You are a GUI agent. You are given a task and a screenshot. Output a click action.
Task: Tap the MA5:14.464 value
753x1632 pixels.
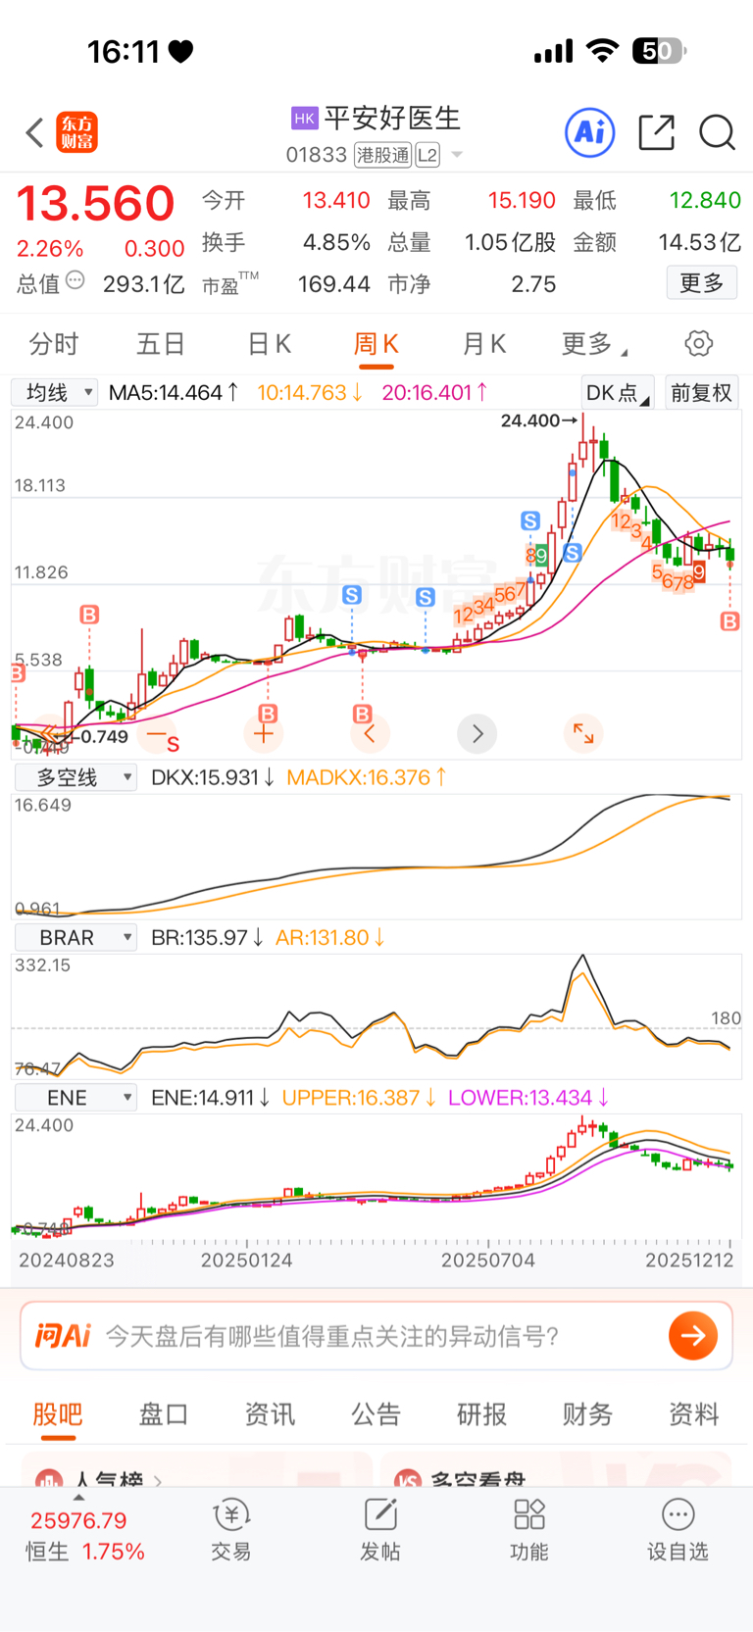pos(173,393)
